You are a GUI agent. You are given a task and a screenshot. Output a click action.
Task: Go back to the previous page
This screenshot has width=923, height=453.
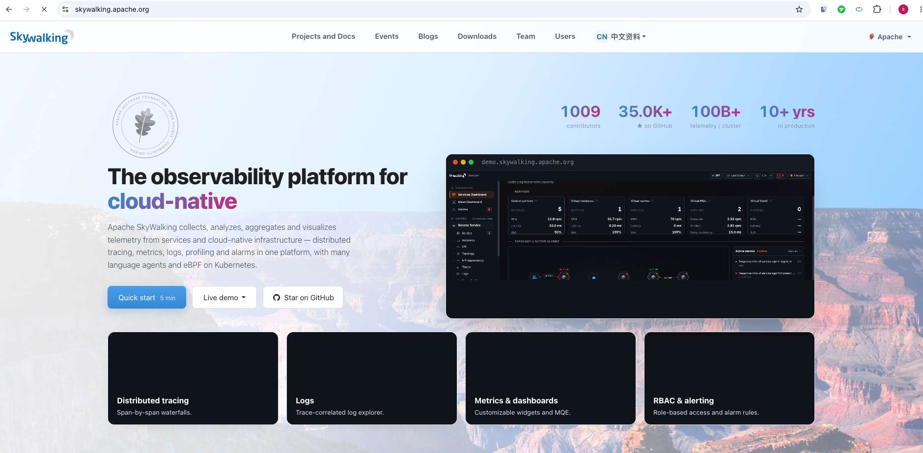9,9
